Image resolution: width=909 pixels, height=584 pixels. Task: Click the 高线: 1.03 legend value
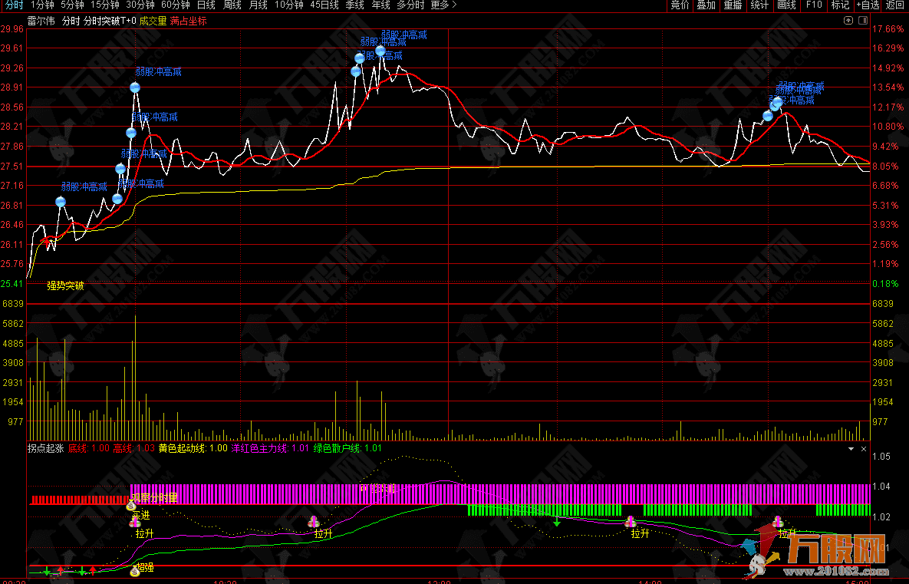click(134, 448)
